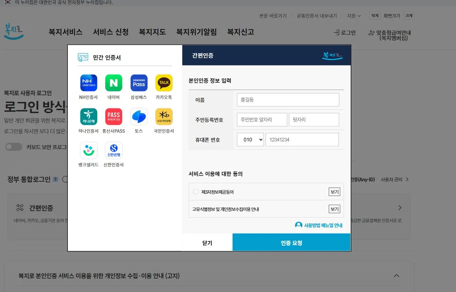The image size is (456, 292).
Task: Expand the 지원 menu in the header
Action: pos(353,16)
